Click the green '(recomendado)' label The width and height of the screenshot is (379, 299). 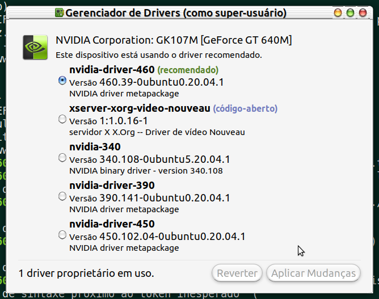click(x=188, y=70)
